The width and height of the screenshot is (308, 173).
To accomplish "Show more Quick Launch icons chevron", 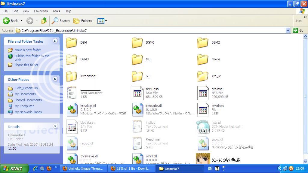I will tap(56, 167).
